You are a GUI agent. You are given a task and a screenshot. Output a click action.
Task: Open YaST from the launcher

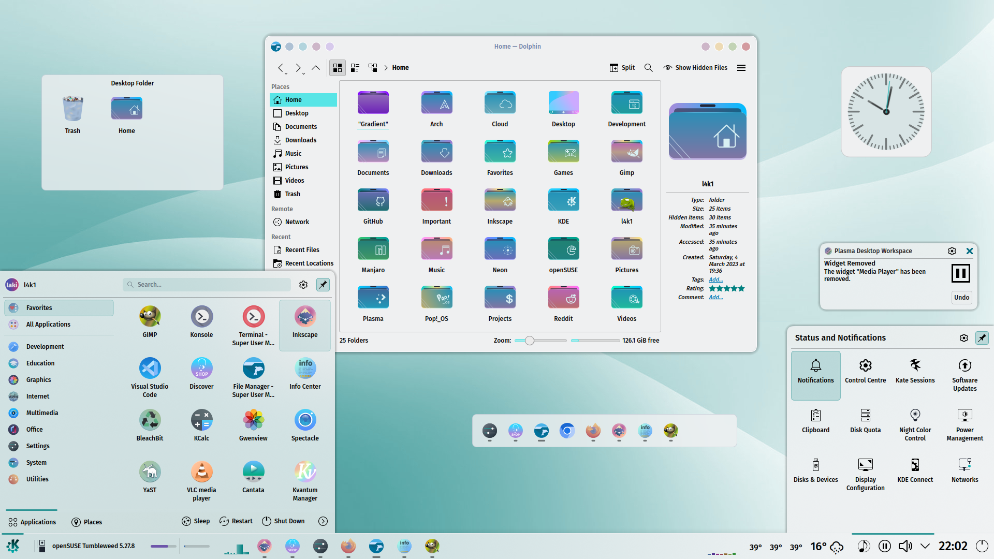point(150,476)
